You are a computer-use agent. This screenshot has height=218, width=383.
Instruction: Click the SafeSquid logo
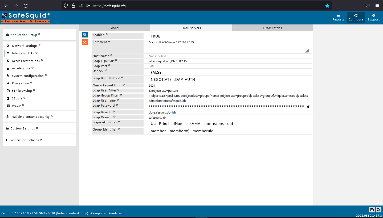click(x=25, y=18)
